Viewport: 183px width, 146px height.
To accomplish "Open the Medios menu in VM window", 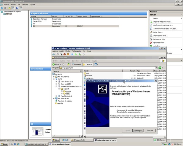I will click(x=68, y=51).
